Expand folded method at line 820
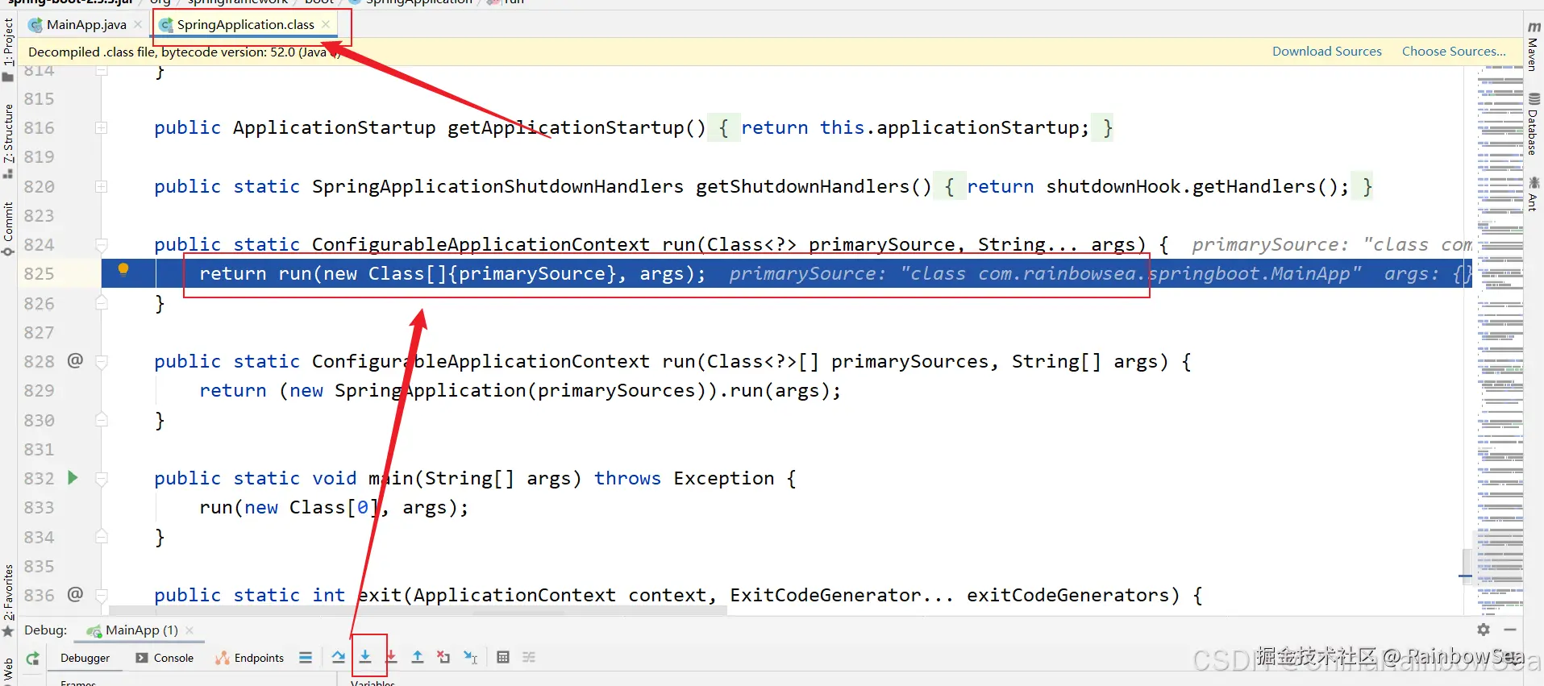 pyautogui.click(x=101, y=186)
